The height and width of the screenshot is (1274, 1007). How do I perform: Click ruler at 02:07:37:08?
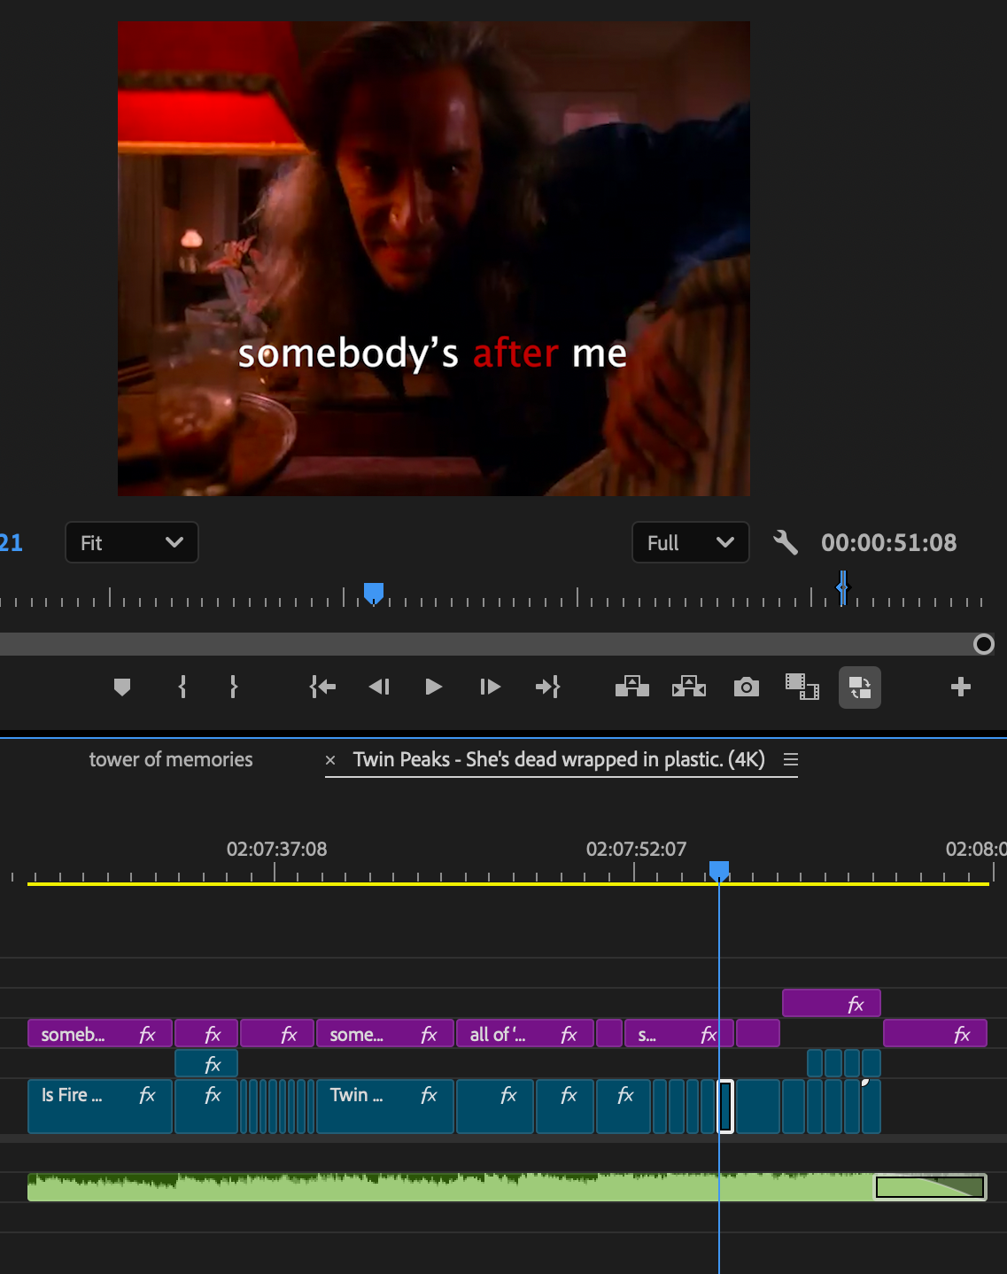(276, 849)
